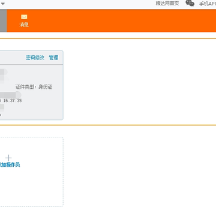Click blank space right of 证件类型 text
The width and height of the screenshot is (216, 216).
[x=58, y=87]
